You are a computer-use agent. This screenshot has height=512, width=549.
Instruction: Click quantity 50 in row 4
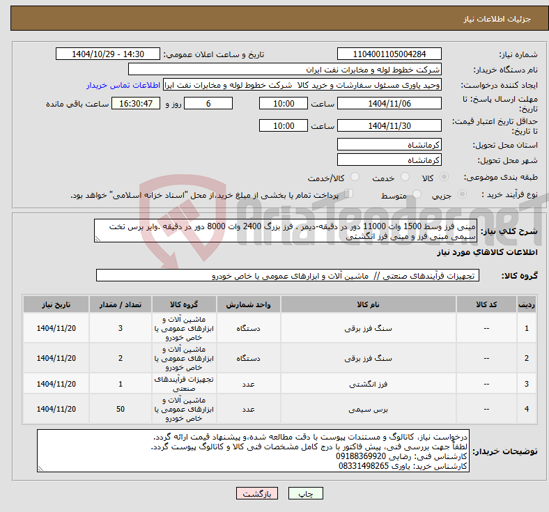121,409
